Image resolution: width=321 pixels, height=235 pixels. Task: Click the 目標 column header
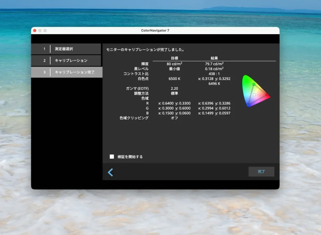coord(174,58)
